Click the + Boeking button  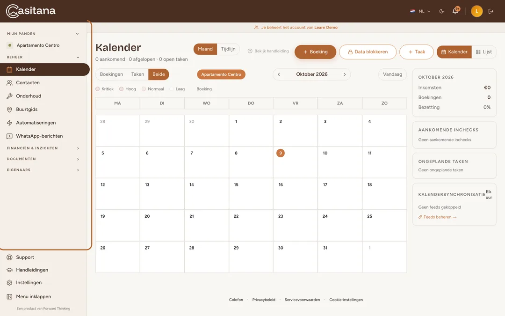click(x=315, y=52)
